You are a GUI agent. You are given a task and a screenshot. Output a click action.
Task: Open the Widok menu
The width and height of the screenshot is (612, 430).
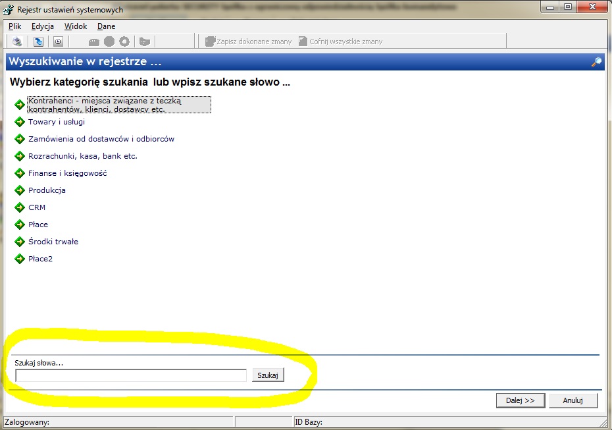pyautogui.click(x=76, y=26)
